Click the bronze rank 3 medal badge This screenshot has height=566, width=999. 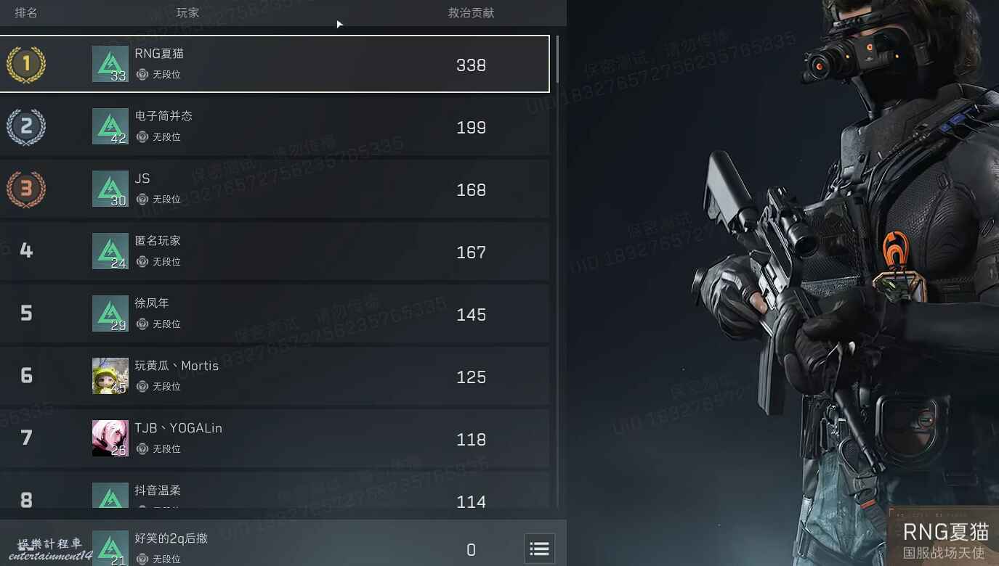26,189
